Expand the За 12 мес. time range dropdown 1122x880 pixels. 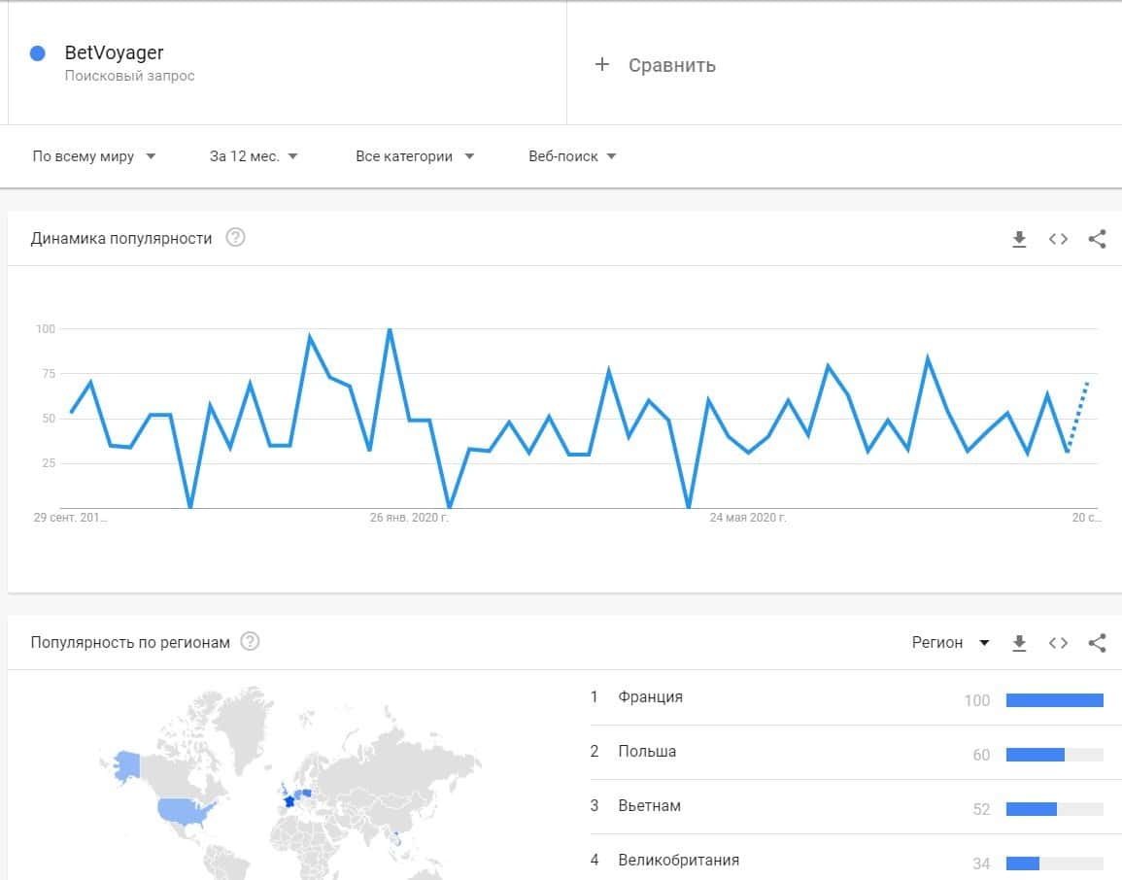[x=254, y=156]
